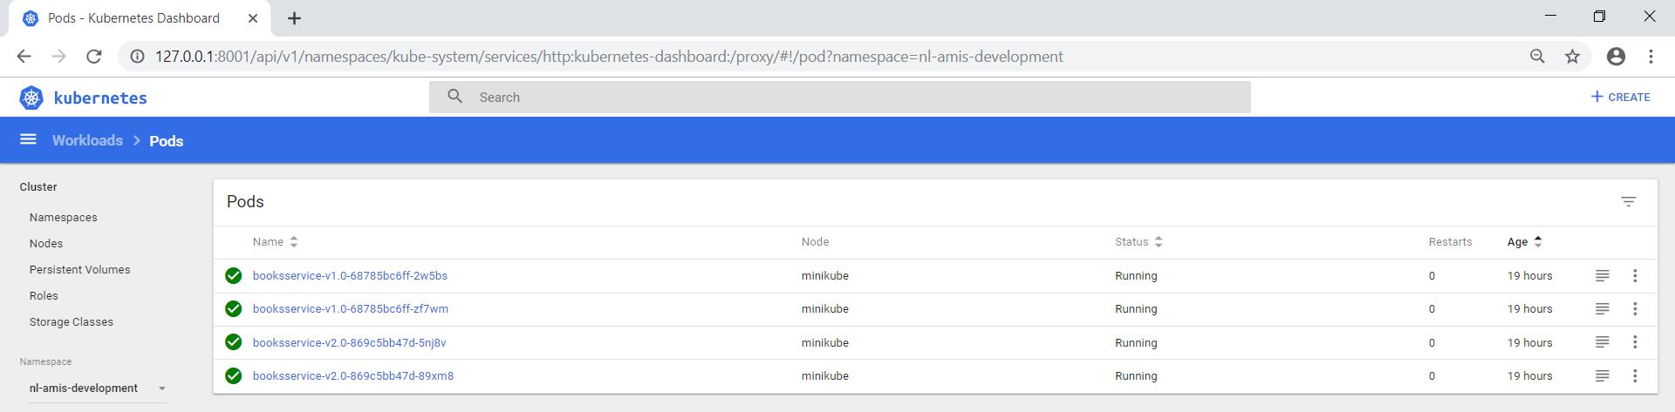View logs for booksservice-v2.0-869c5bb47d-5nj8v pod
The image size is (1675, 412).
(x=1602, y=342)
